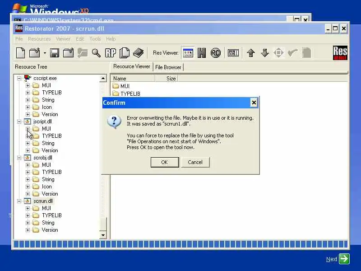Click the New file toolbar icon
The height and width of the screenshot is (271, 361).
click(x=20, y=53)
